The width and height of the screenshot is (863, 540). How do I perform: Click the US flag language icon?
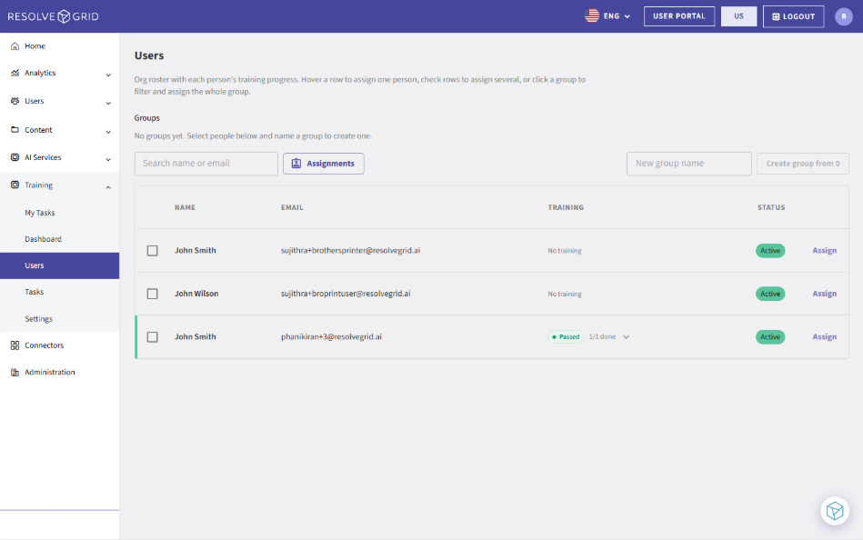pyautogui.click(x=592, y=16)
